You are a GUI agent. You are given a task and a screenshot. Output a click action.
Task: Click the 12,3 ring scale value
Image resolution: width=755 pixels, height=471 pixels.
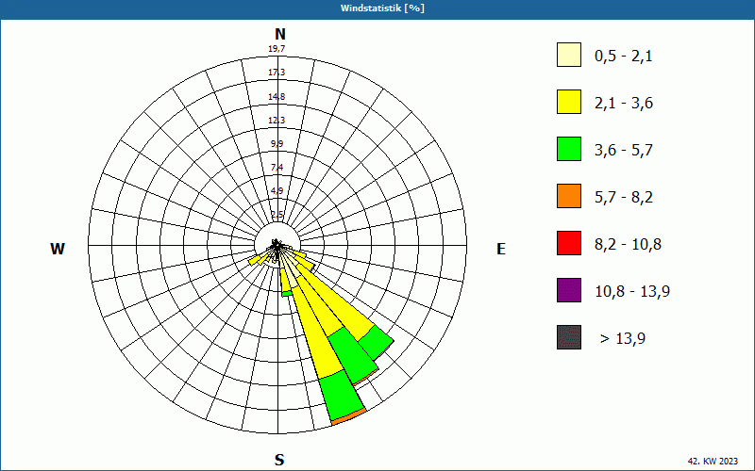tap(277, 121)
